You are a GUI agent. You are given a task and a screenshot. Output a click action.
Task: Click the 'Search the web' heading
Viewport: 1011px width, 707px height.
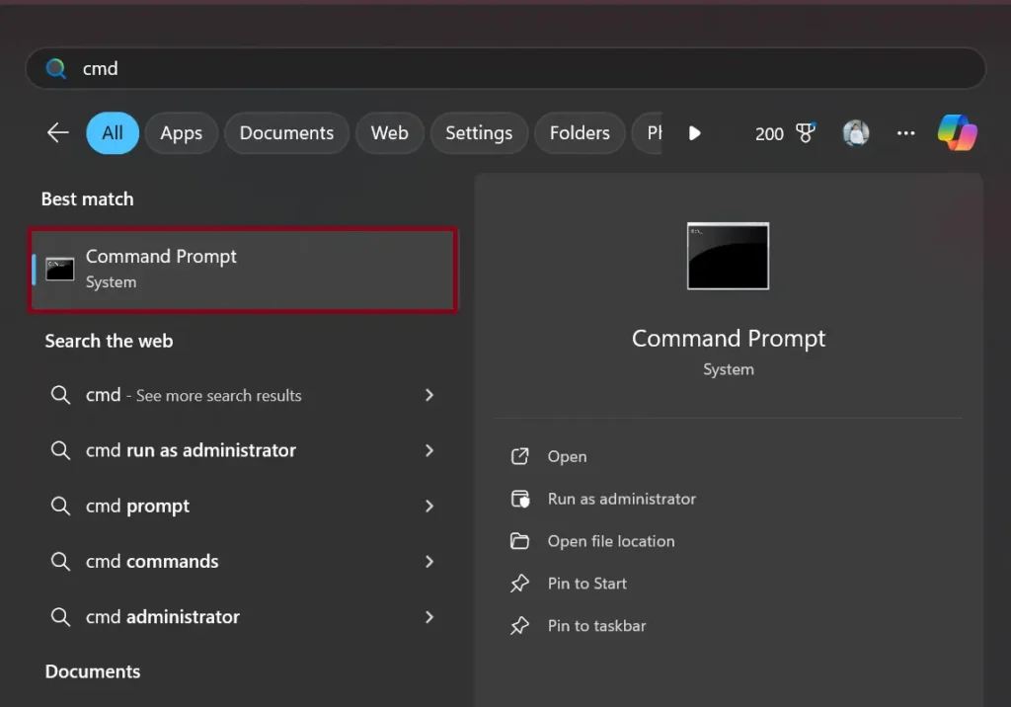pyautogui.click(x=109, y=341)
